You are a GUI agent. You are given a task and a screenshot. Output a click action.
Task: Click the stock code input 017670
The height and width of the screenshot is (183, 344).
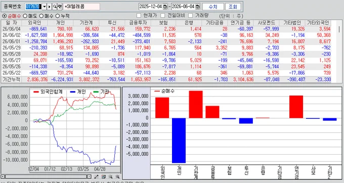pos(33,7)
